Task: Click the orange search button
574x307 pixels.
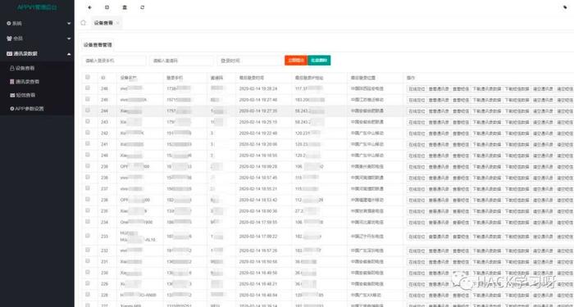Action: click(296, 61)
